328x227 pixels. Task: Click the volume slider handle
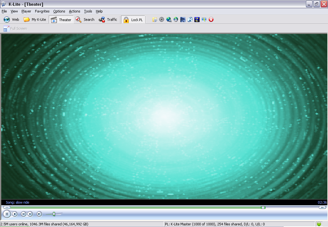[54, 214]
